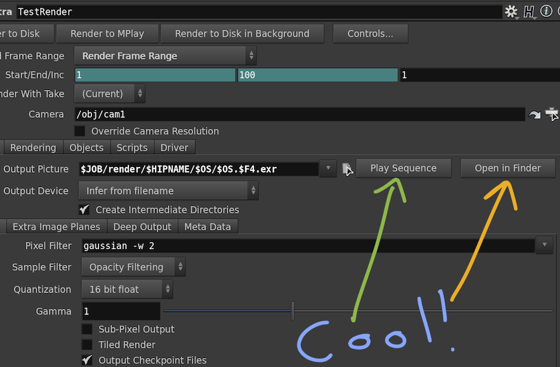Open the Render With Take (Current) dropdown
Viewport: 560px width, 367px height.
click(110, 93)
